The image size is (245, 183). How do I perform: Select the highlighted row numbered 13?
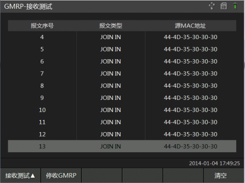[x=122, y=146]
